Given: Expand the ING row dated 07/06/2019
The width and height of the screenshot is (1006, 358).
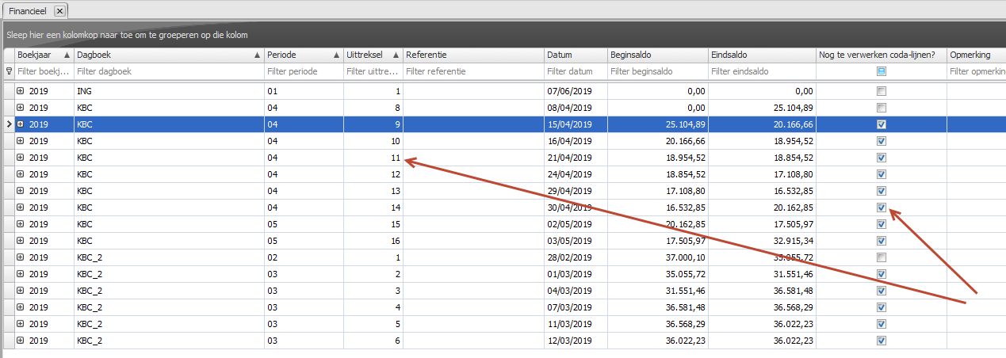Looking at the screenshot, I should pos(21,91).
